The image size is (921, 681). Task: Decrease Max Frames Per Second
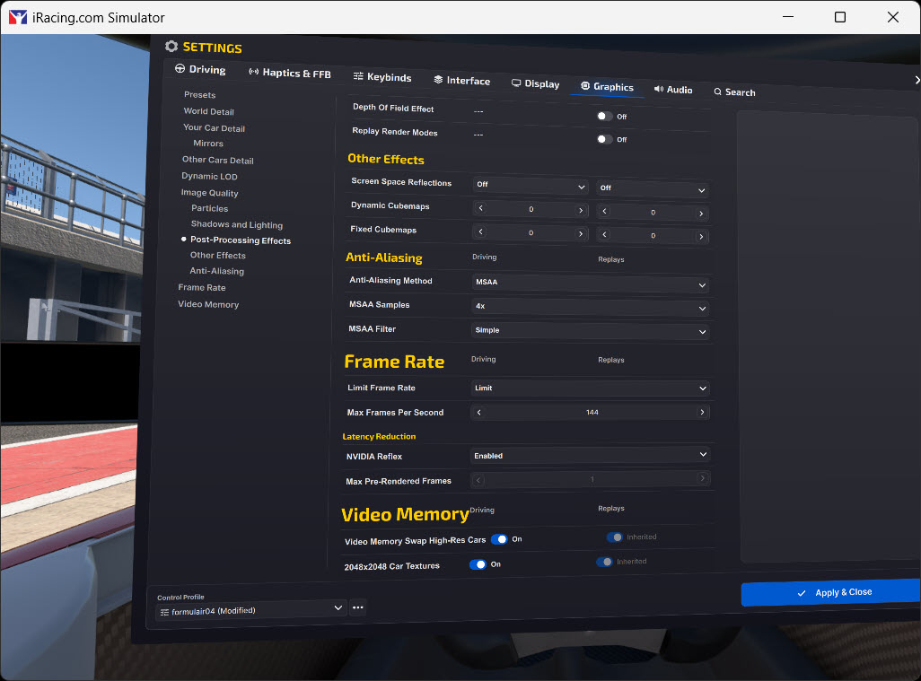[x=479, y=412]
